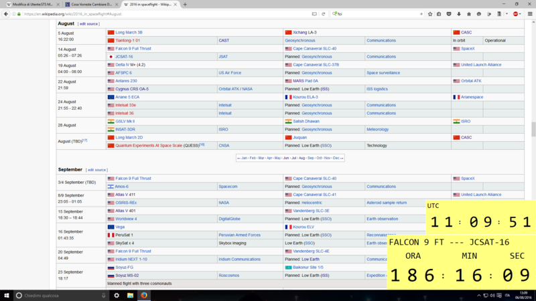Screen dimensions: 536x301
Task: Open Cape Canaveral SLC-37B link
Action: (x=316, y=65)
